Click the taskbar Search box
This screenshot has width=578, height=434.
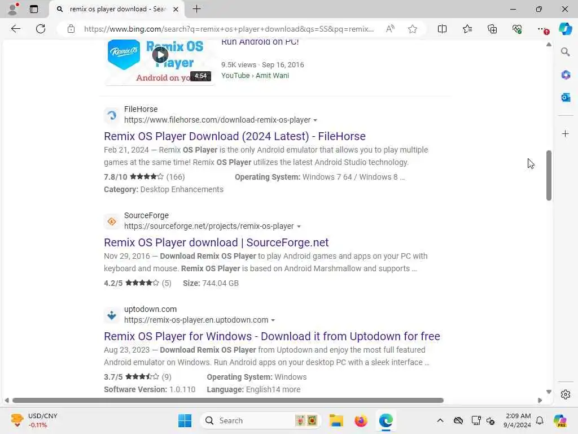tap(260, 420)
